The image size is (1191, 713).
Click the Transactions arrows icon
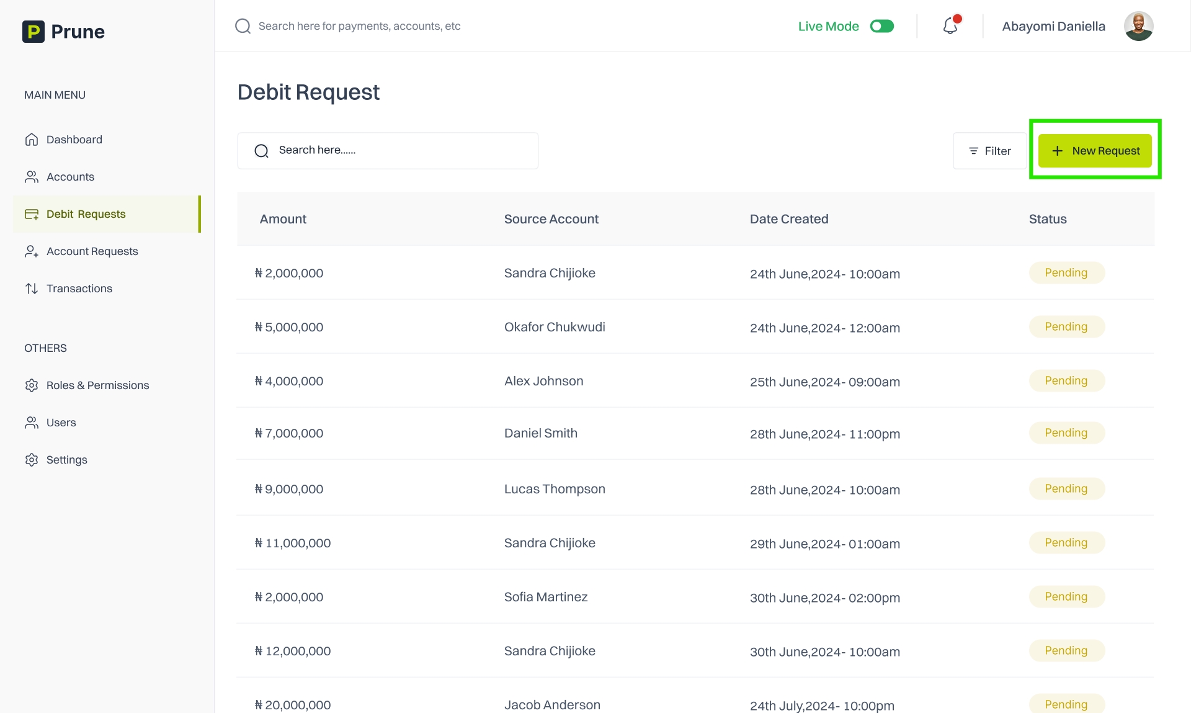point(32,289)
